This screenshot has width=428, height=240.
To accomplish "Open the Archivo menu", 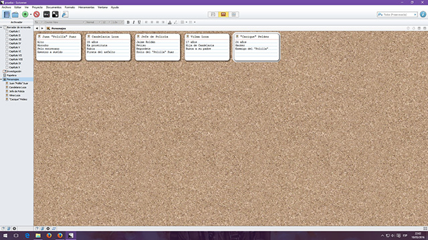I will (6, 7).
